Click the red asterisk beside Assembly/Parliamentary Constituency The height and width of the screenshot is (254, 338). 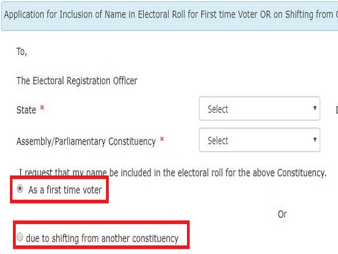tap(162, 141)
